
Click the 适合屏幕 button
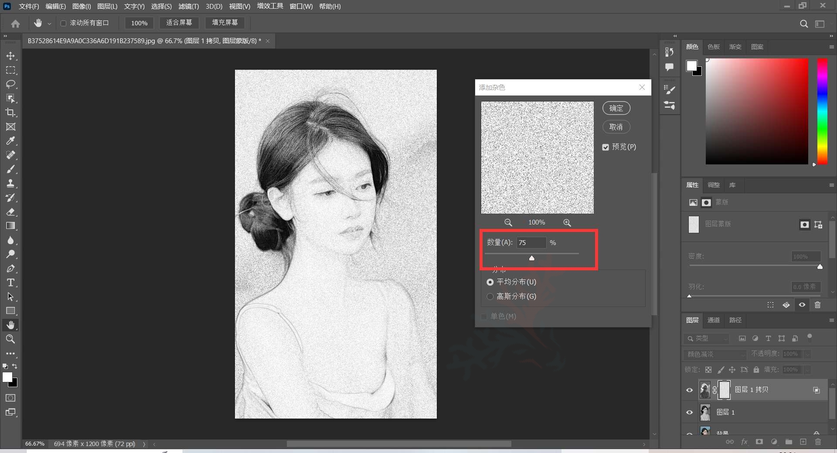click(x=179, y=23)
